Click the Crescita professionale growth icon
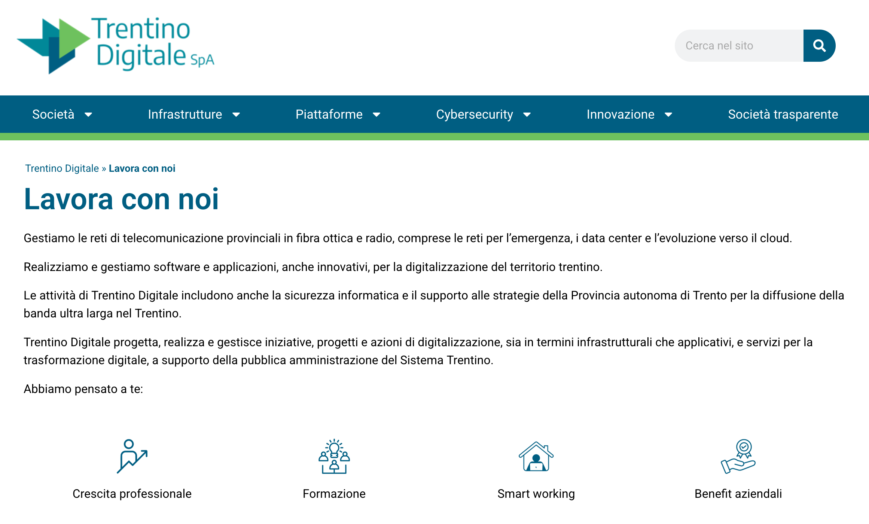 coord(132,456)
